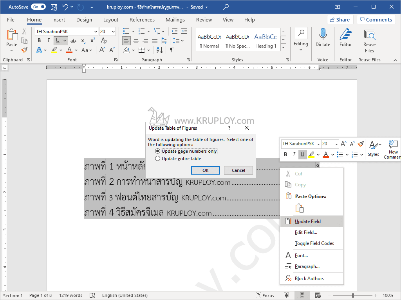The height and width of the screenshot is (300, 401).
Task: Start Dictate microphone
Action: coord(323,38)
